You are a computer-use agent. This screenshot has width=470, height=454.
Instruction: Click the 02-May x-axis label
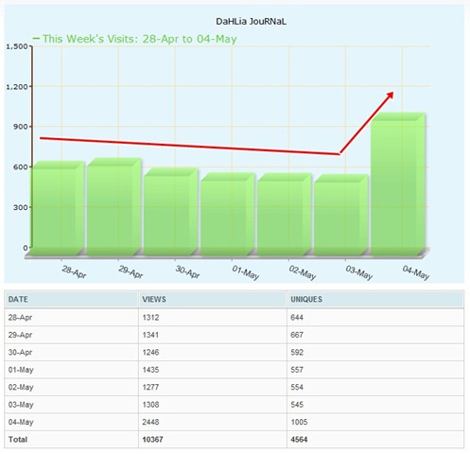(302, 272)
